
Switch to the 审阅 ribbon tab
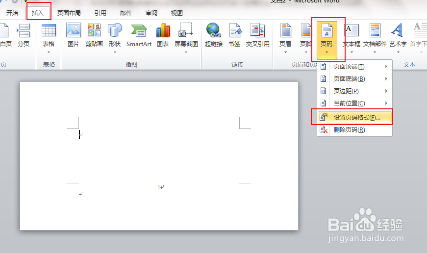151,13
